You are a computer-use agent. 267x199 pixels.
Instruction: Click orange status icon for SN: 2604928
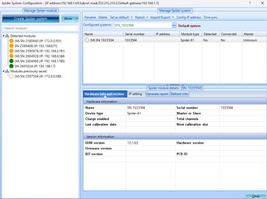[x=12, y=56]
